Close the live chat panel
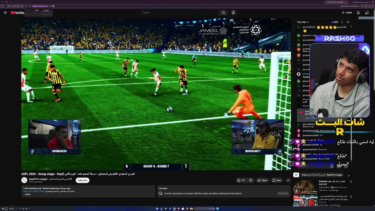This screenshot has height=211, width=375. tap(348, 22)
